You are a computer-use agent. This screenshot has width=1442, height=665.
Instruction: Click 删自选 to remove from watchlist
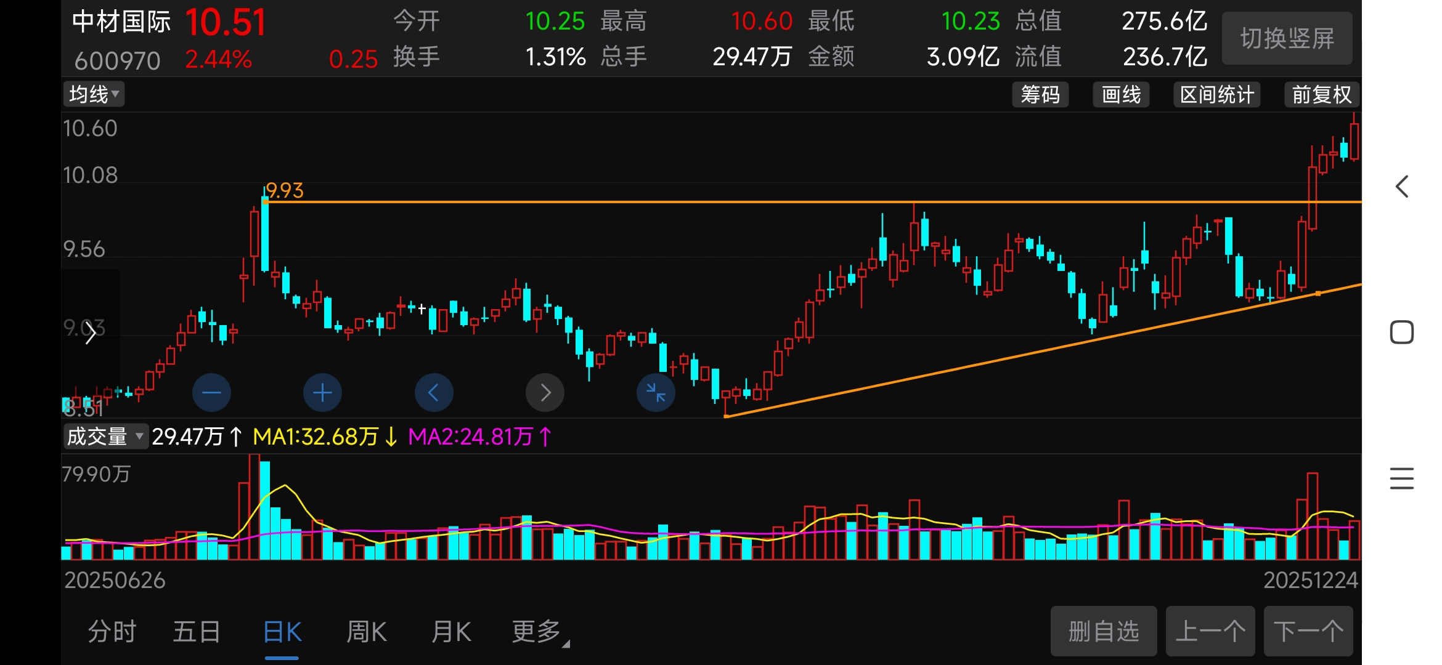[x=1103, y=632]
